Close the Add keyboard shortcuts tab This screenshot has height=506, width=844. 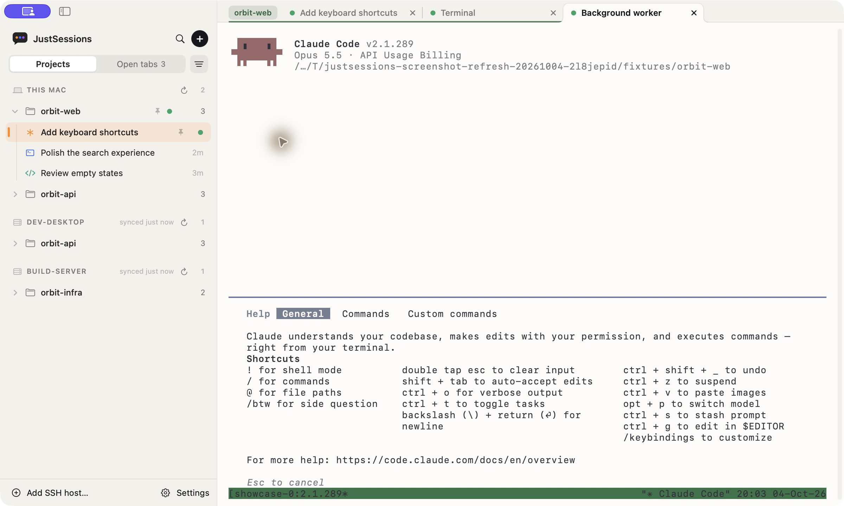(x=413, y=13)
